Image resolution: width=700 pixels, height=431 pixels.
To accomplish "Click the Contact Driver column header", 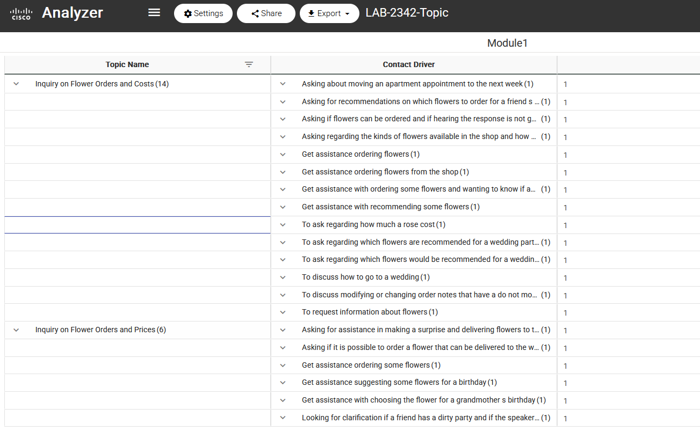I will point(408,64).
